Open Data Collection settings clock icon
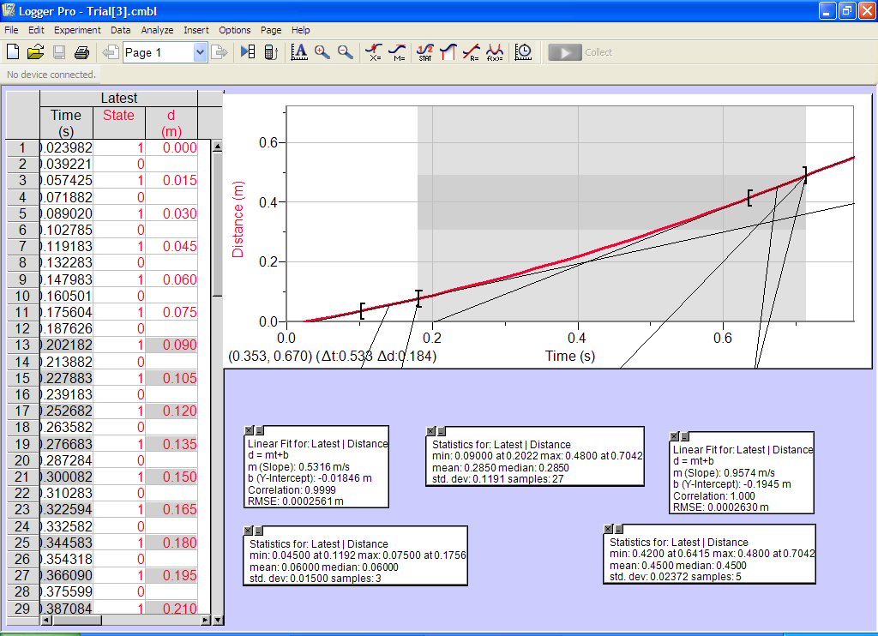 pos(523,52)
